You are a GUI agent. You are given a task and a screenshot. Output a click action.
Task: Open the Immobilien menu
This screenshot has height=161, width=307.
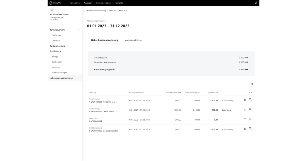pyautogui.click(x=75, y=3)
